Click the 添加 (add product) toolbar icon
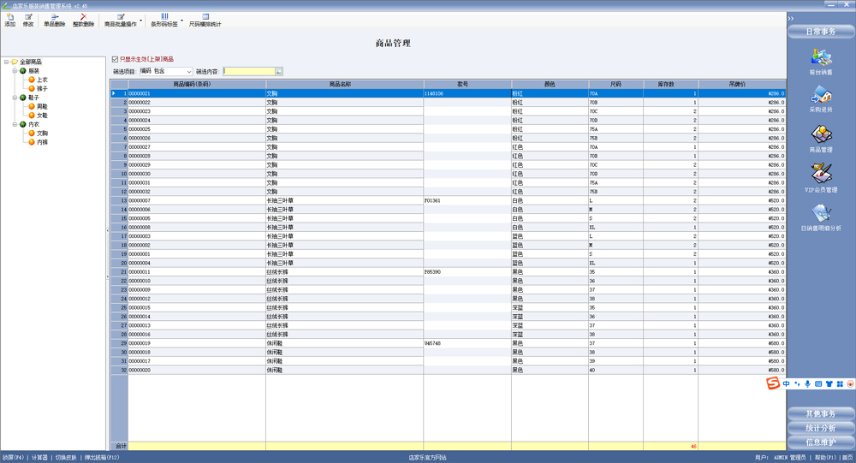Image resolution: width=856 pixels, height=463 pixels. [9, 21]
